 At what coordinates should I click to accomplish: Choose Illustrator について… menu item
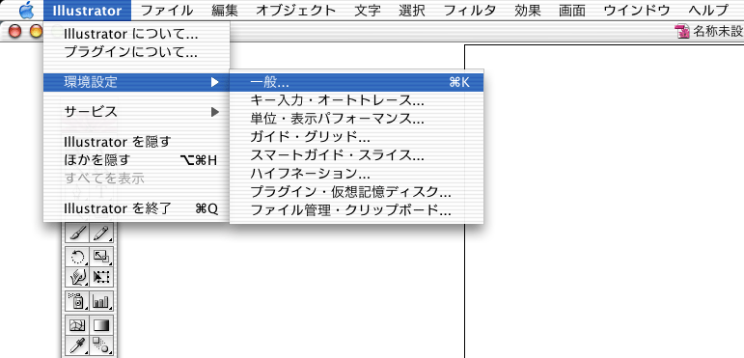pos(137,34)
